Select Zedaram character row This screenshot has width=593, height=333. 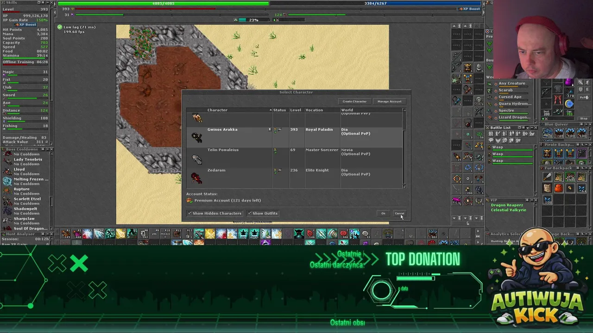tap(294, 178)
